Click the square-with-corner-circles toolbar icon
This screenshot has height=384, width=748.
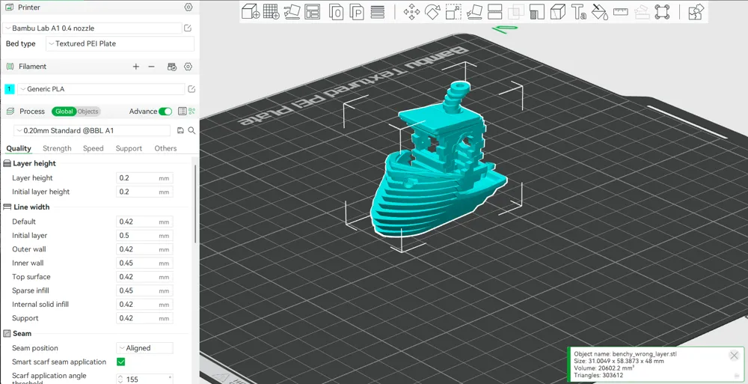[662, 12]
